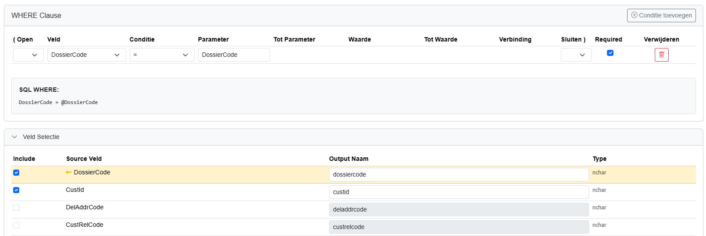Click the SQL WHERE preview text
706x236 pixels.
[58, 102]
